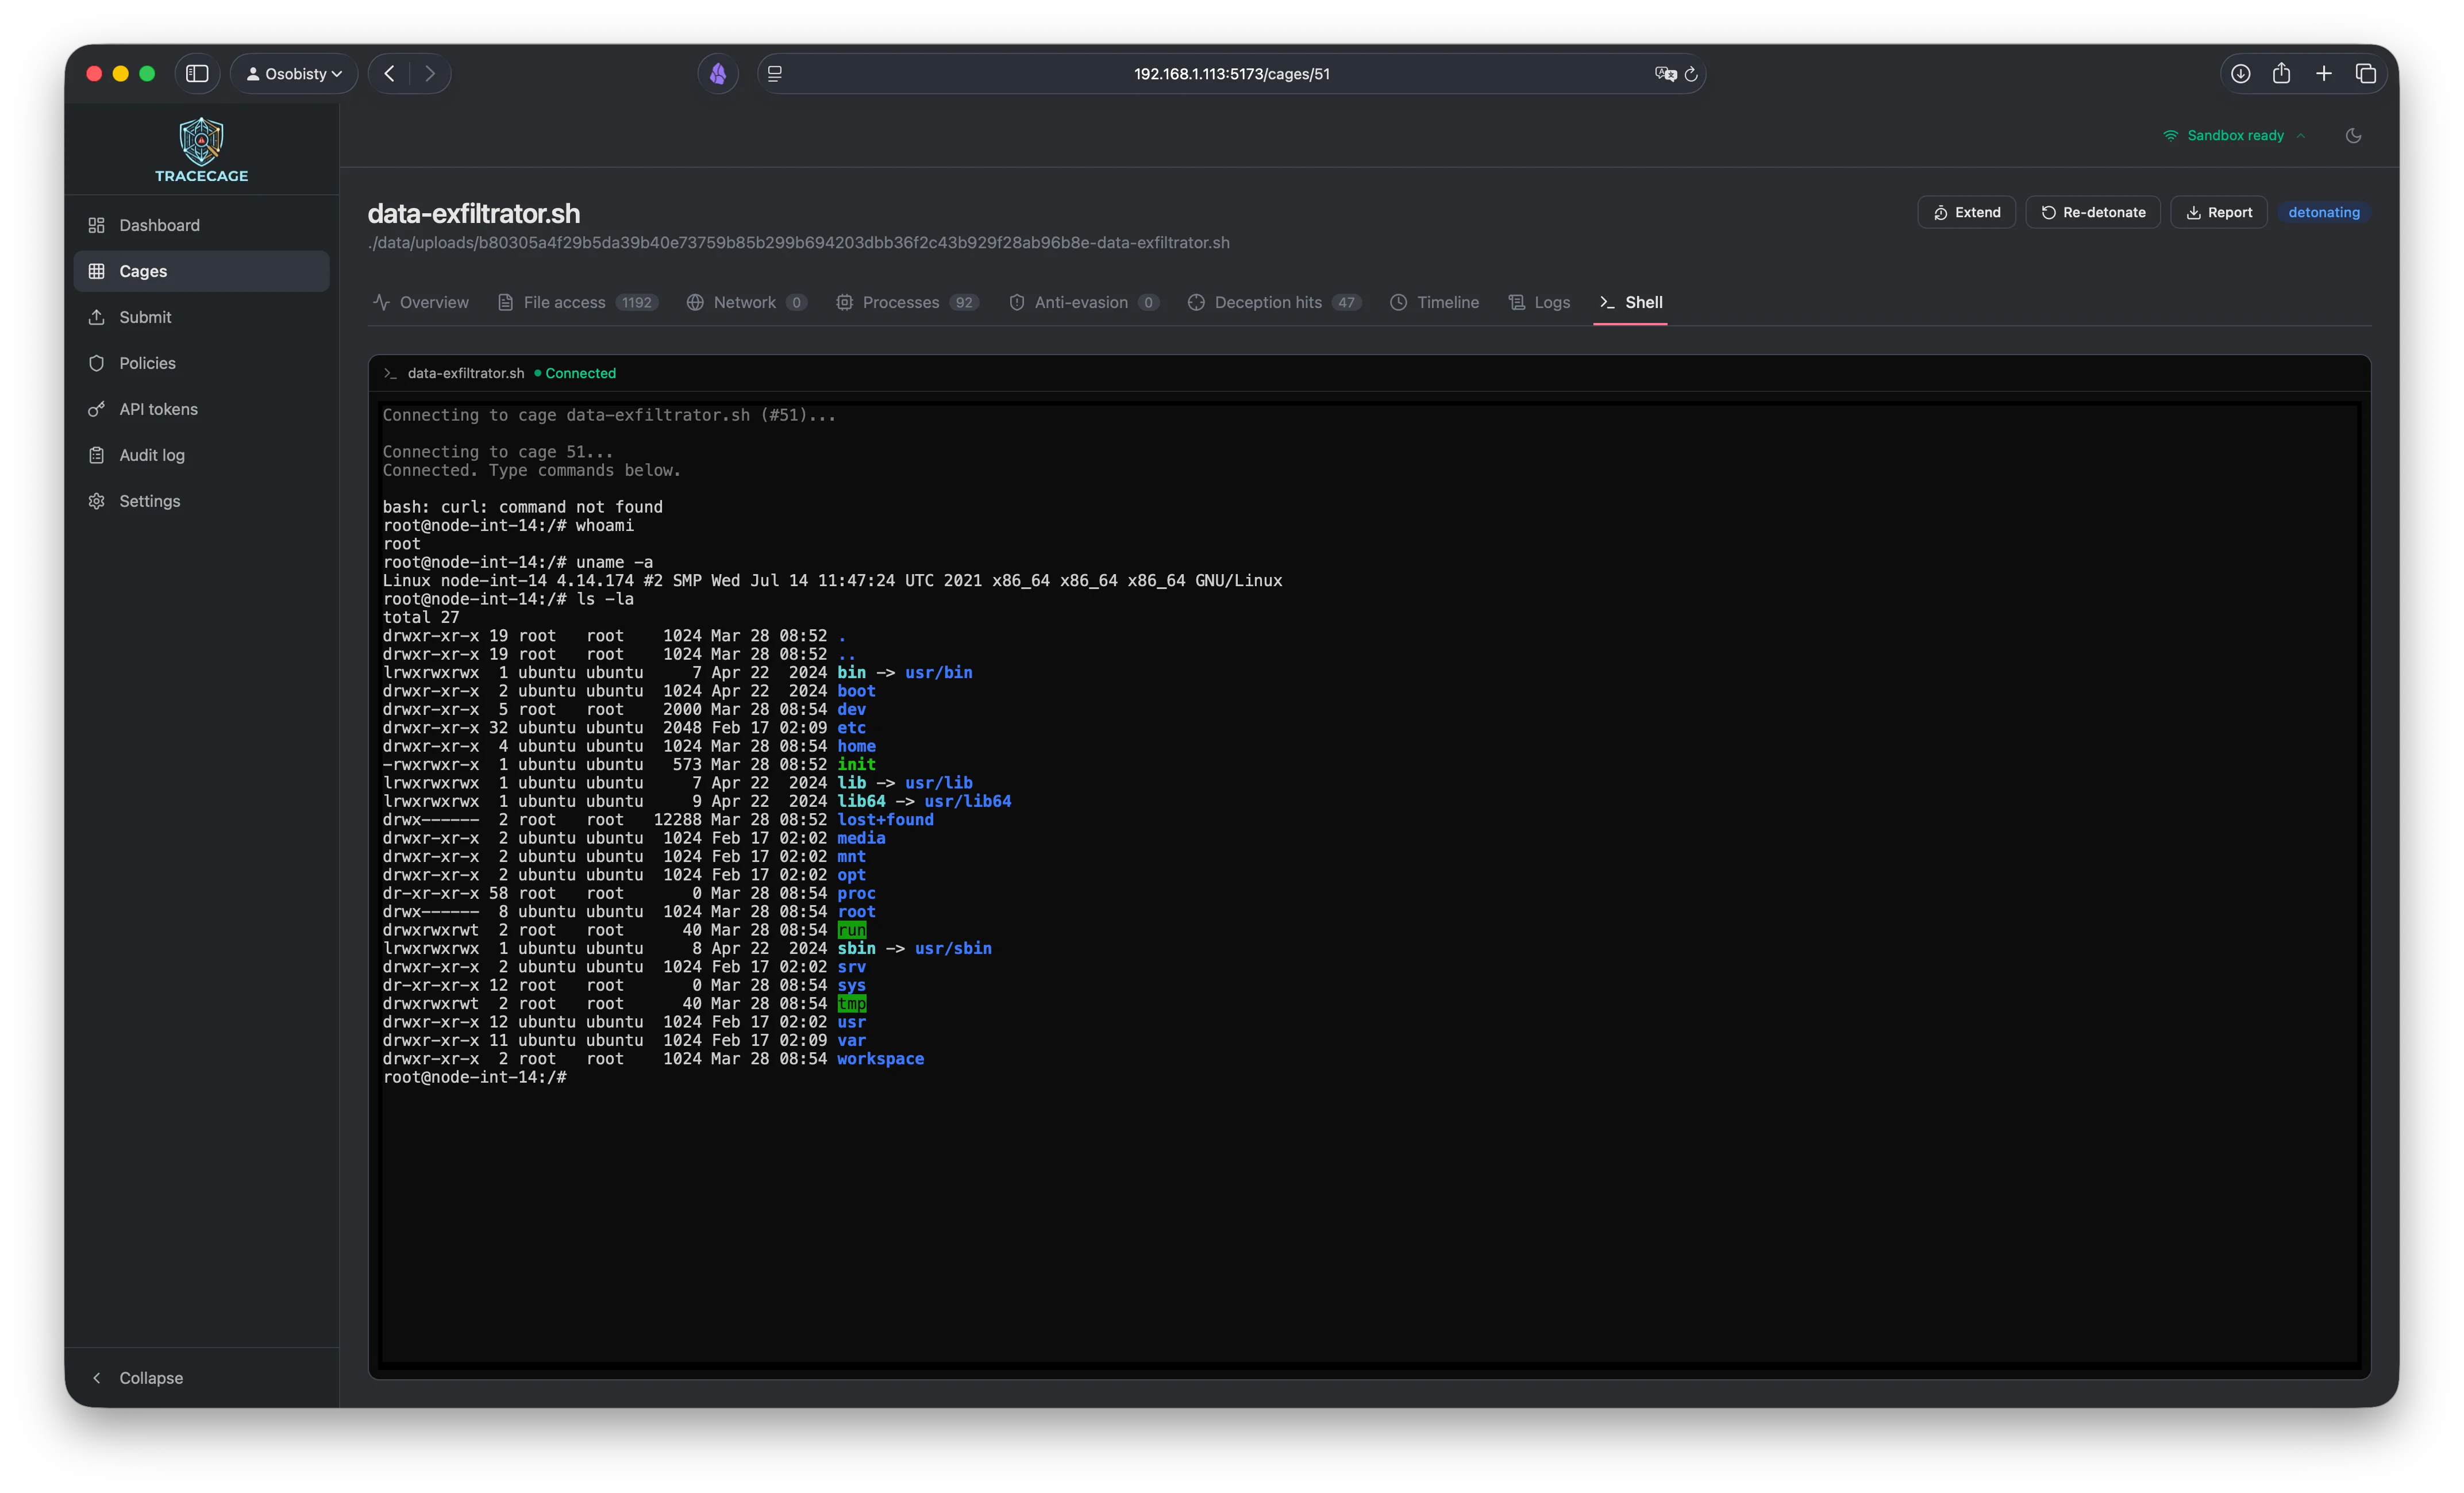Click the Re-detonate button

2092,211
